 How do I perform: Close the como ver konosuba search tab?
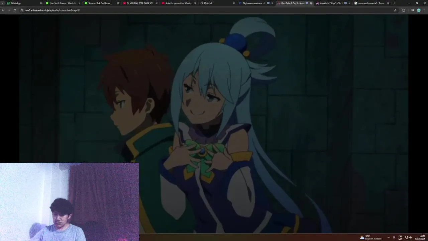coord(388,3)
